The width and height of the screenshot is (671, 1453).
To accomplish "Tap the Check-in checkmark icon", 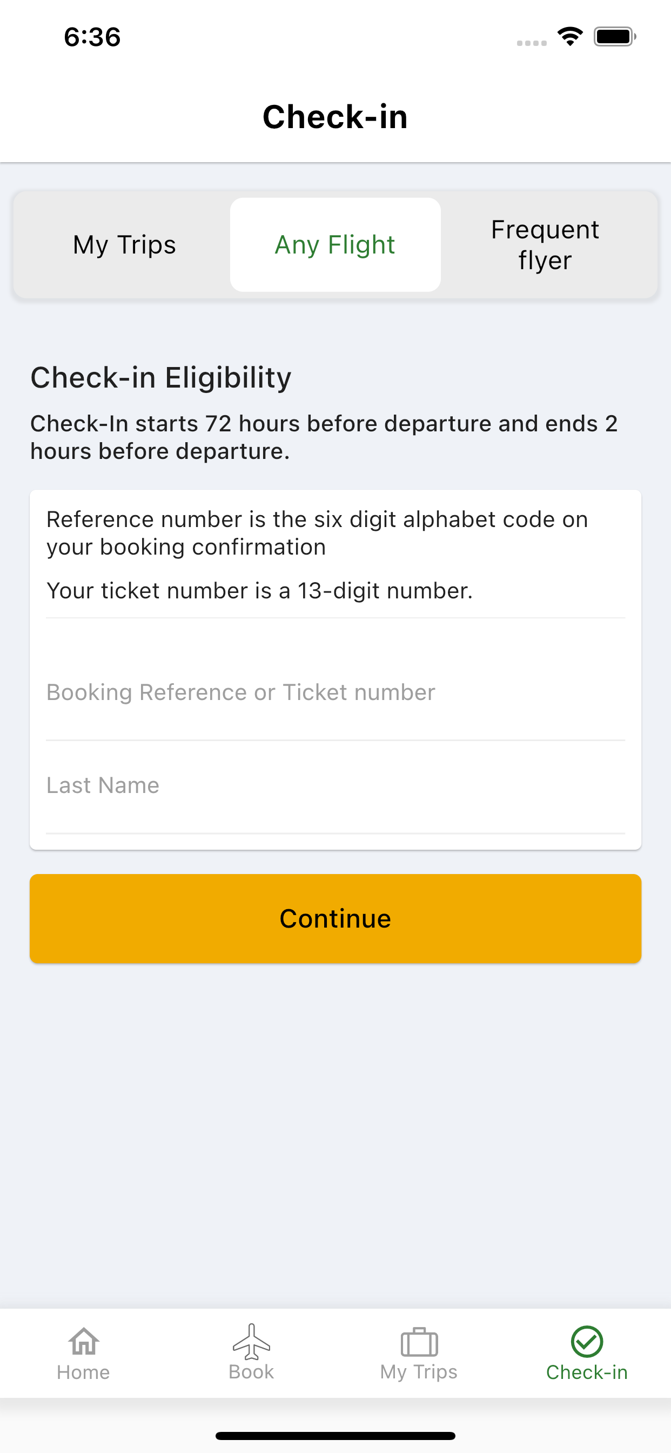I will tap(587, 1341).
